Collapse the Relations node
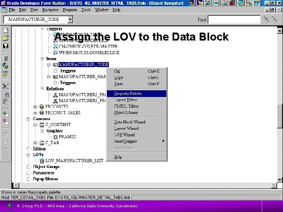The width and height of the screenshot is (283, 212). 42,88
